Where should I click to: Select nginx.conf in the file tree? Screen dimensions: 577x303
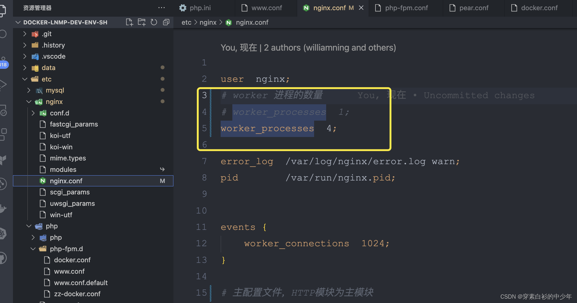click(93, 181)
